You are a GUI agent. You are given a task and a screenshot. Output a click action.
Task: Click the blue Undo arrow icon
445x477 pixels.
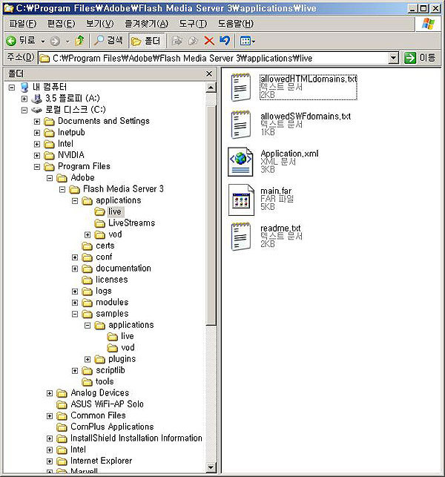[225, 41]
